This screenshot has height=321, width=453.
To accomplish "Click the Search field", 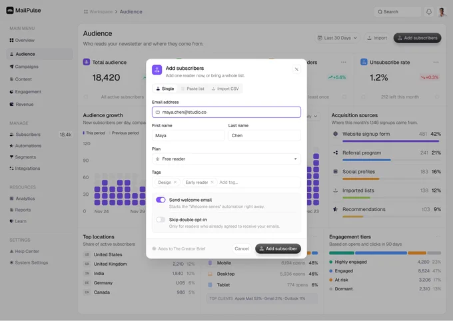I will click(398, 12).
